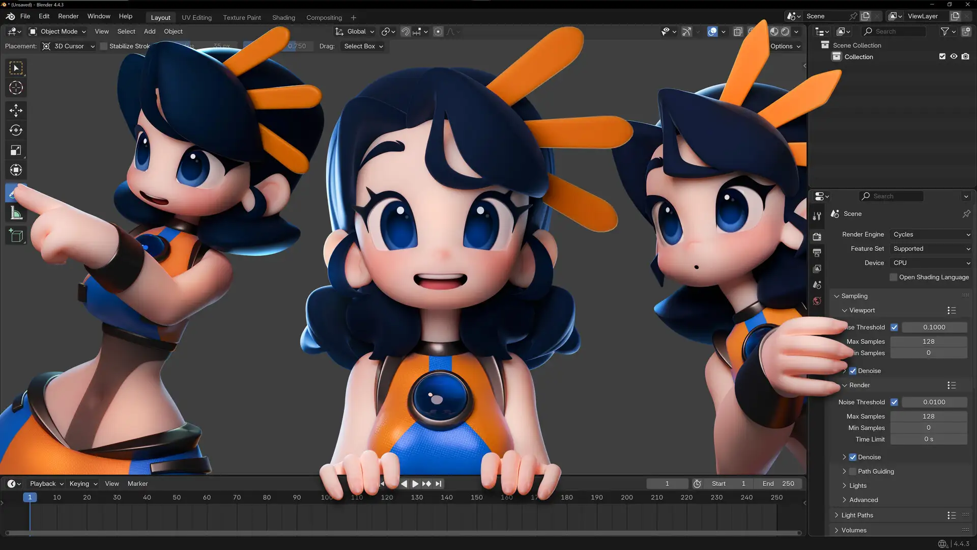Screen dimensions: 977x550
Task: Select the Scale tool
Action: (x=16, y=150)
